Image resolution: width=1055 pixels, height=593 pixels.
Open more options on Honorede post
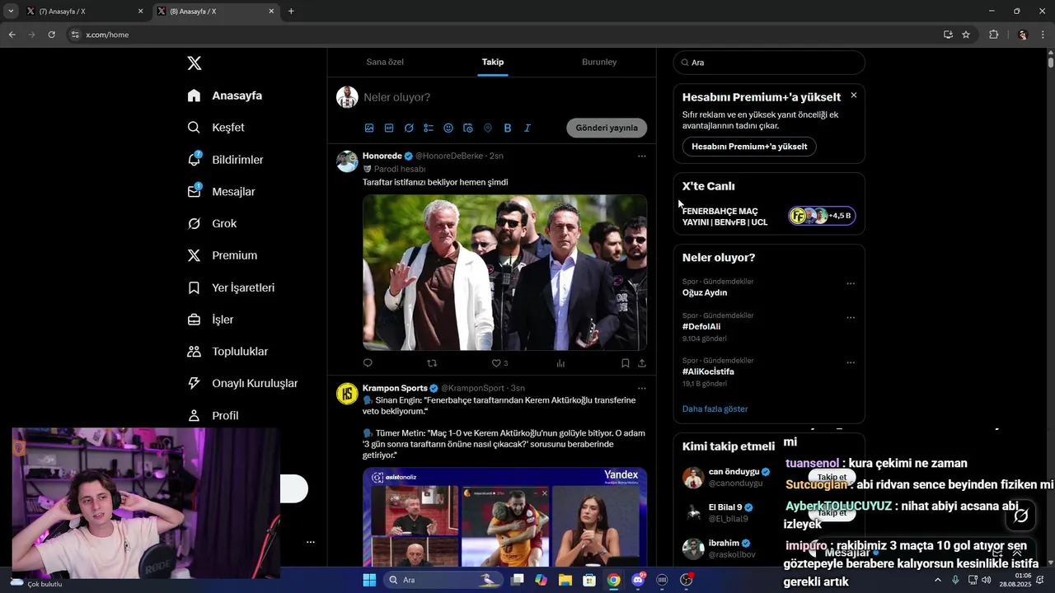click(x=641, y=156)
